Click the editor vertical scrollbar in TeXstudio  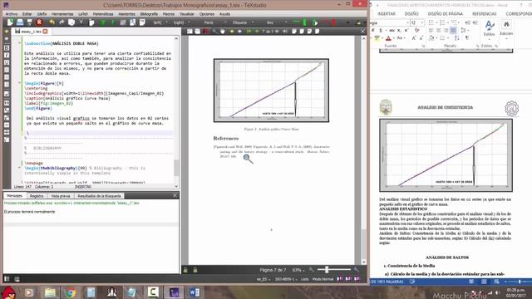[x=176, y=168]
